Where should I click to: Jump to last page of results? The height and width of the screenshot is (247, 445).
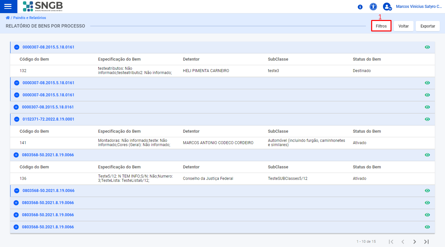[x=426, y=242]
